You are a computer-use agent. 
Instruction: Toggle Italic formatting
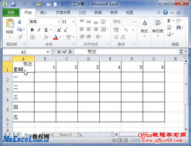tap(39, 30)
